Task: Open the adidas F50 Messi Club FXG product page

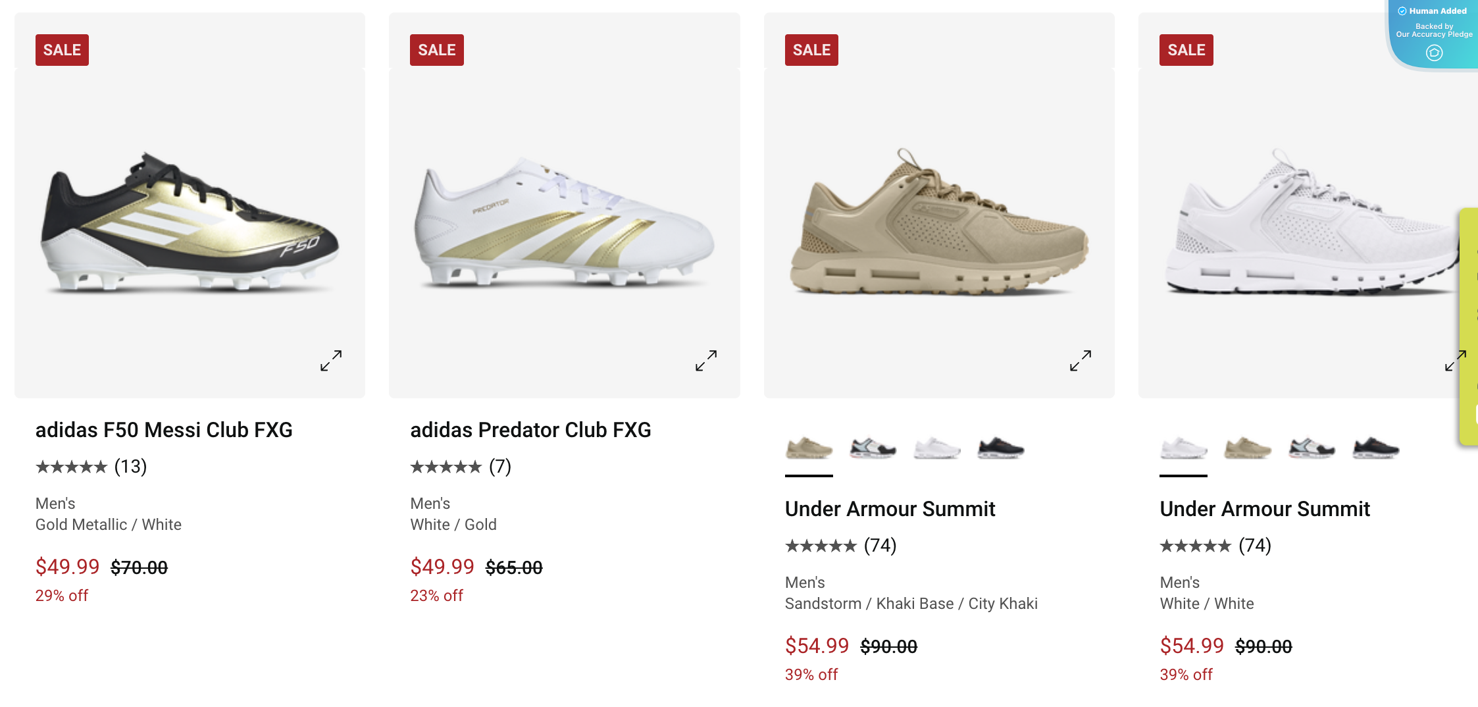Action: (164, 429)
